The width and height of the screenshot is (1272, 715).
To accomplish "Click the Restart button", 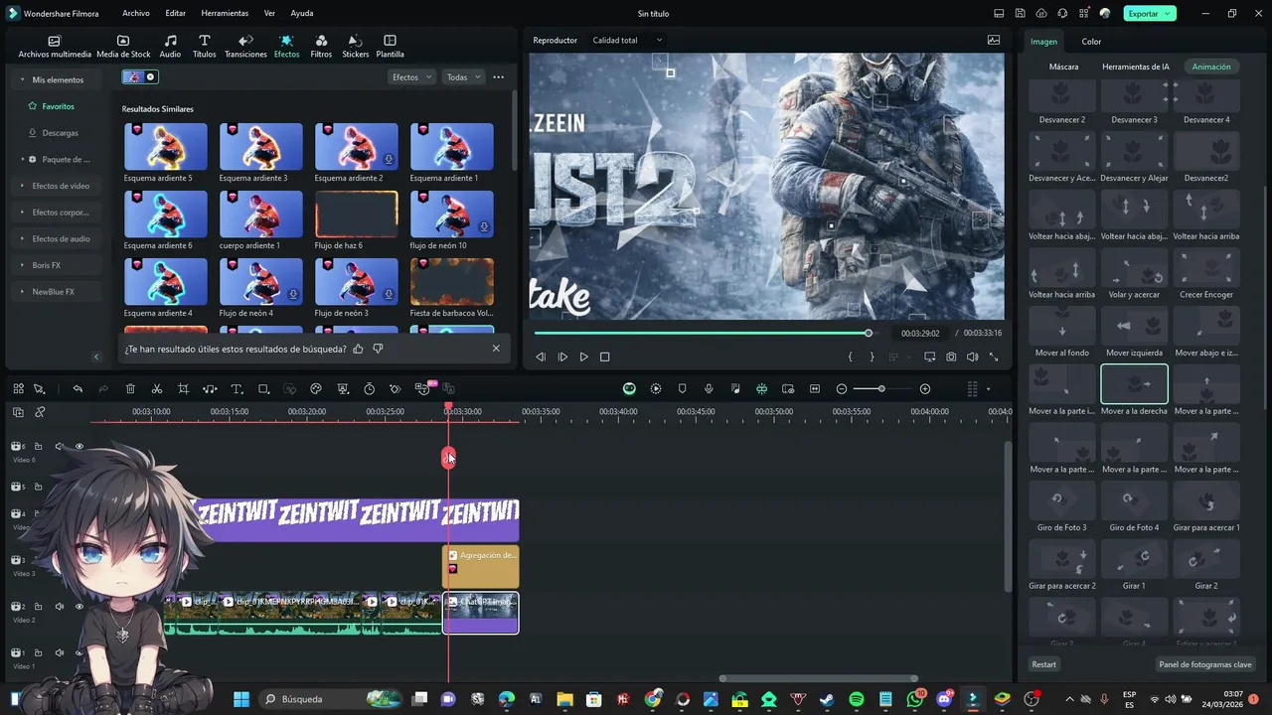I will (x=1043, y=664).
